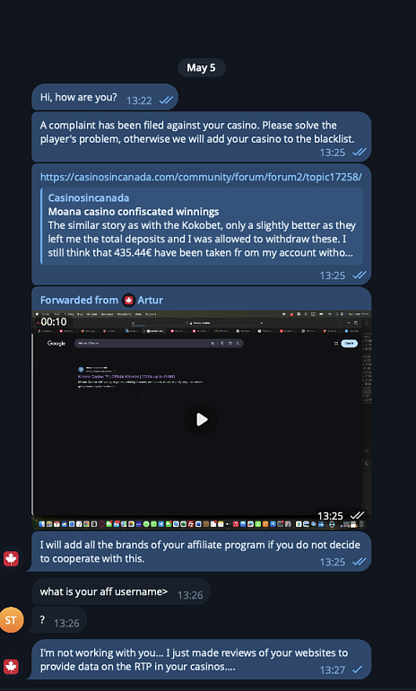This screenshot has height=691, width=416.
Task: Click the May 5 date badge
Action: [201, 67]
